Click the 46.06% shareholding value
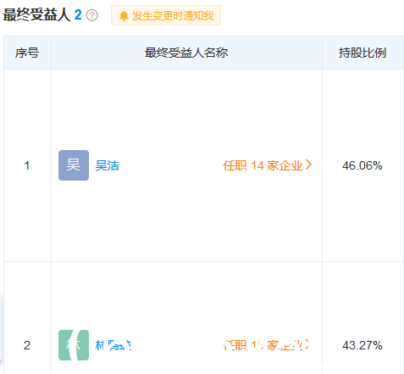 click(x=362, y=165)
